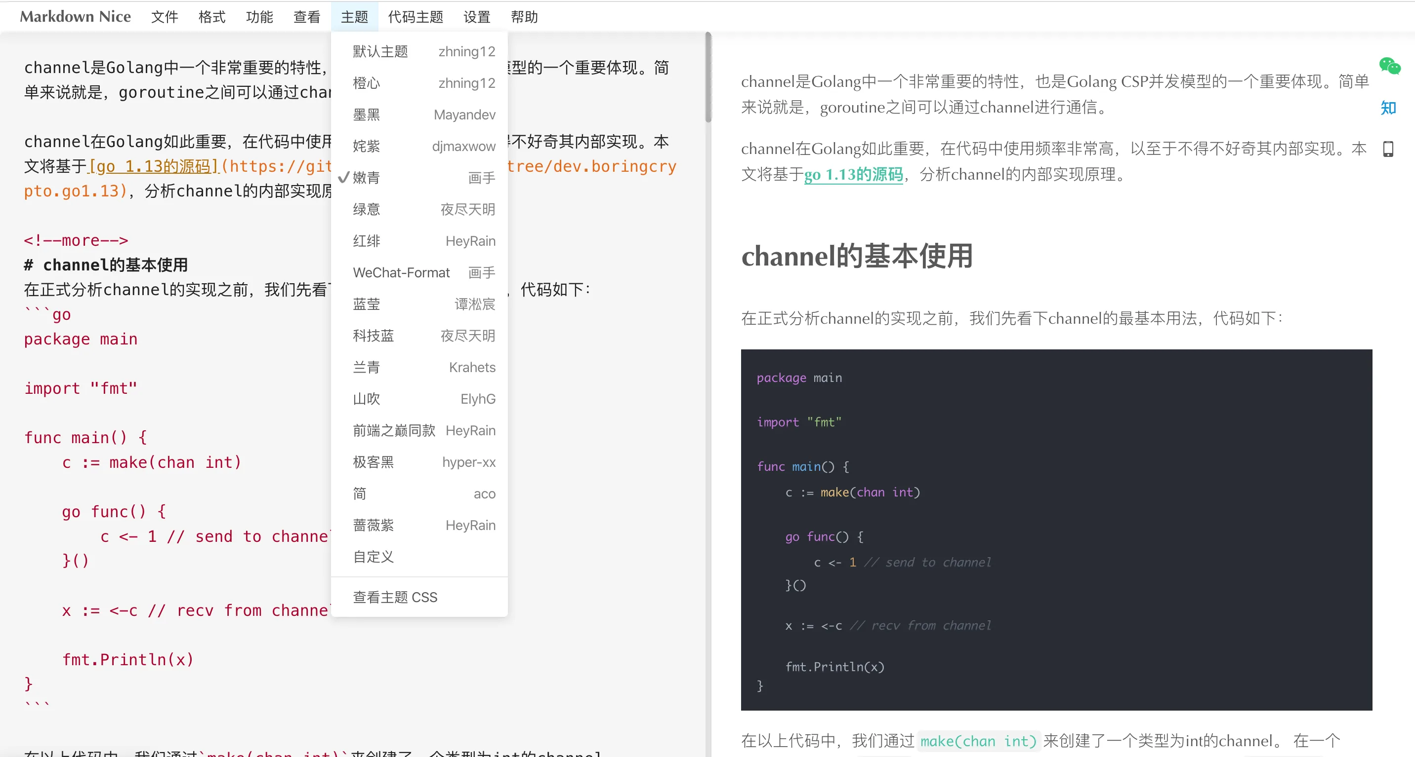Apply the 极客黑 theme
Image resolution: width=1415 pixels, height=757 pixels.
419,462
